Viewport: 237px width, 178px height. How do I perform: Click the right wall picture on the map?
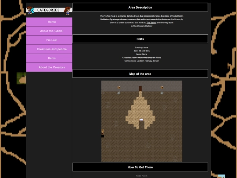pyautogui.click(x=162, y=87)
